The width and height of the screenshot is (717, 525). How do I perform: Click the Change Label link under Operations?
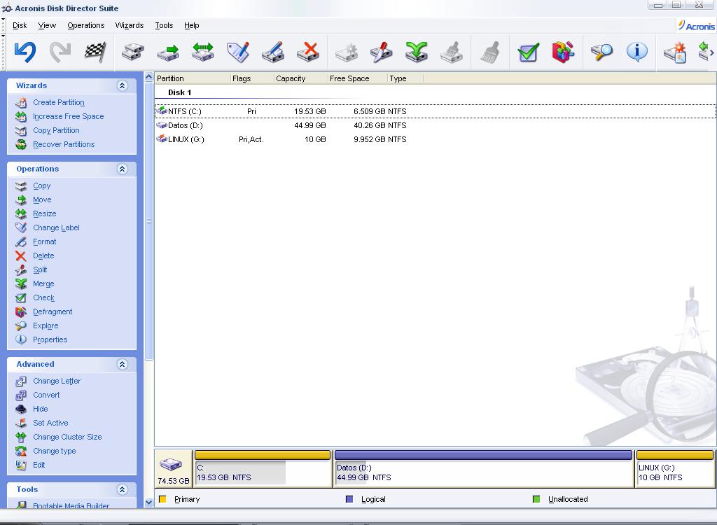(56, 227)
